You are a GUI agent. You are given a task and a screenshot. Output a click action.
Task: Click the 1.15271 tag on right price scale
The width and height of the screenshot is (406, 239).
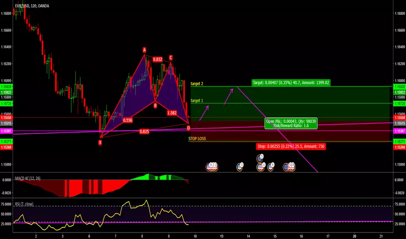coord(399,142)
